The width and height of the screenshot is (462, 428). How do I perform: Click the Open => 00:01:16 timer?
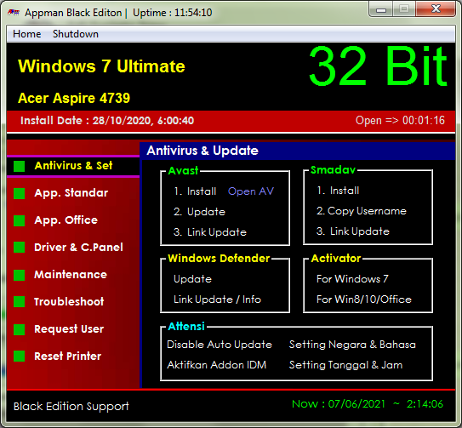400,120
